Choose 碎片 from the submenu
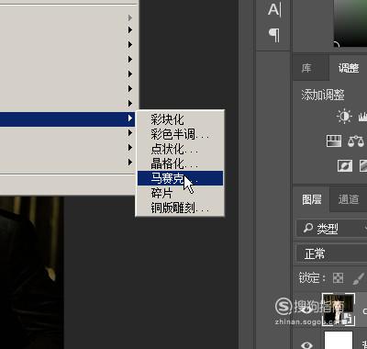The image size is (367, 349). click(180, 193)
